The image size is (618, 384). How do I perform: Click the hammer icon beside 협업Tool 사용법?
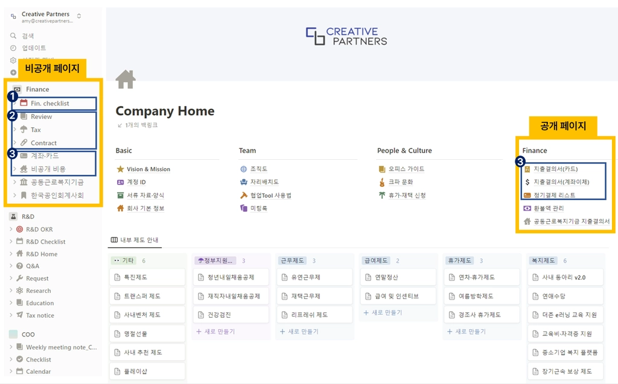pyautogui.click(x=244, y=195)
